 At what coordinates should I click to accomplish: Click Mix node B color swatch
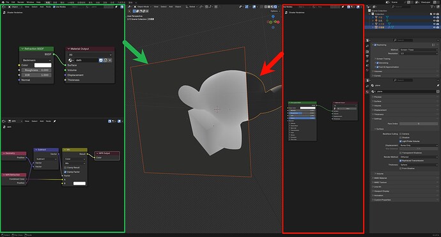tap(79, 183)
